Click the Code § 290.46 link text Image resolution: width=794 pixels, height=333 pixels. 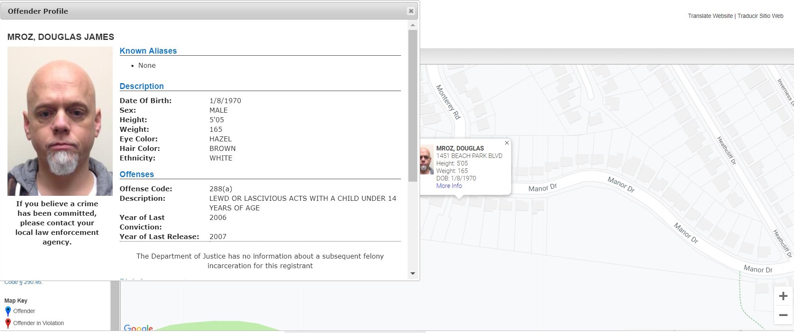pos(23,282)
